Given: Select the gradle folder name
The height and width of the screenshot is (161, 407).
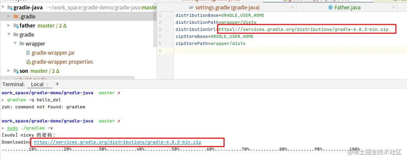Looking at the screenshot, I should click(x=27, y=35).
